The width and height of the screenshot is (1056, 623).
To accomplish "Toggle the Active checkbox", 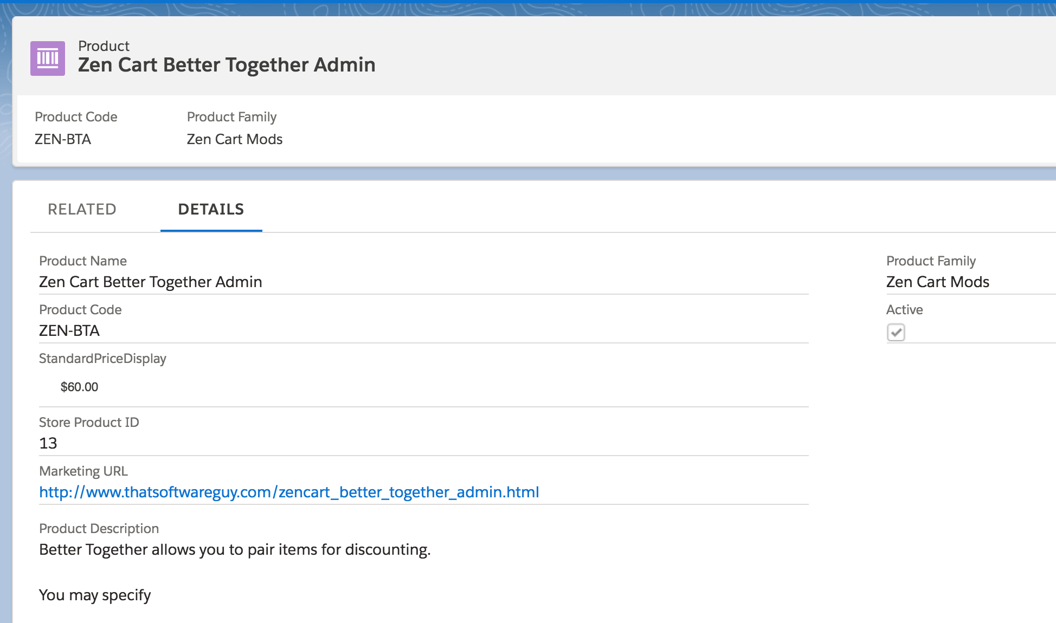I will pyautogui.click(x=896, y=332).
